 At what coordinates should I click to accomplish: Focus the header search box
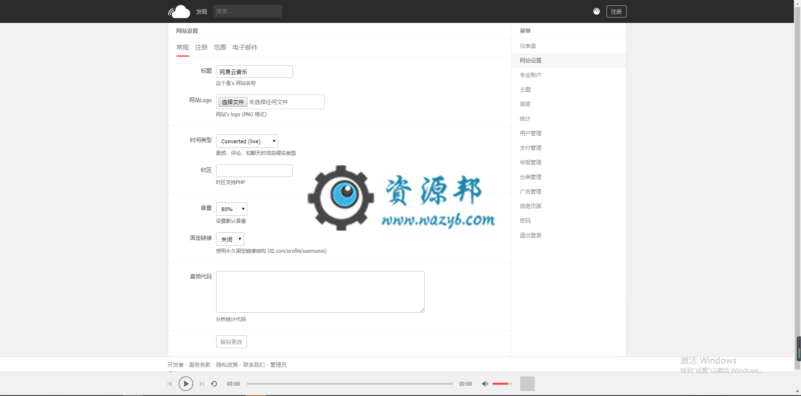248,11
